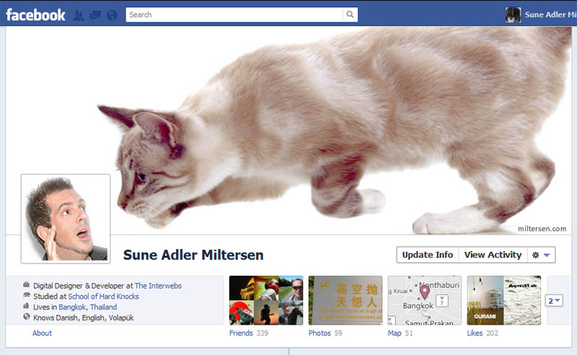Open the Photos 59 section
The width and height of the screenshot is (577, 355).
click(x=325, y=333)
